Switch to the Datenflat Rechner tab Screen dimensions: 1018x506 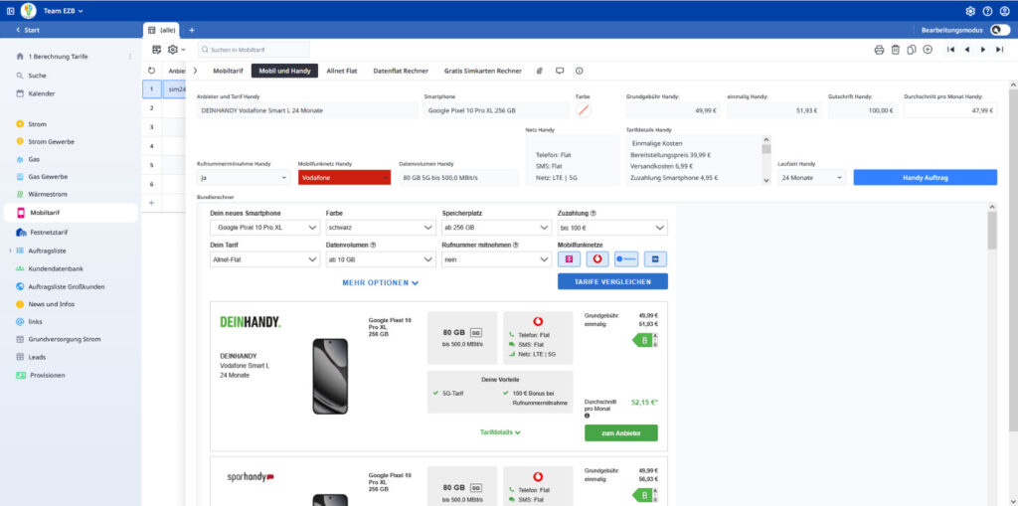tap(401, 71)
